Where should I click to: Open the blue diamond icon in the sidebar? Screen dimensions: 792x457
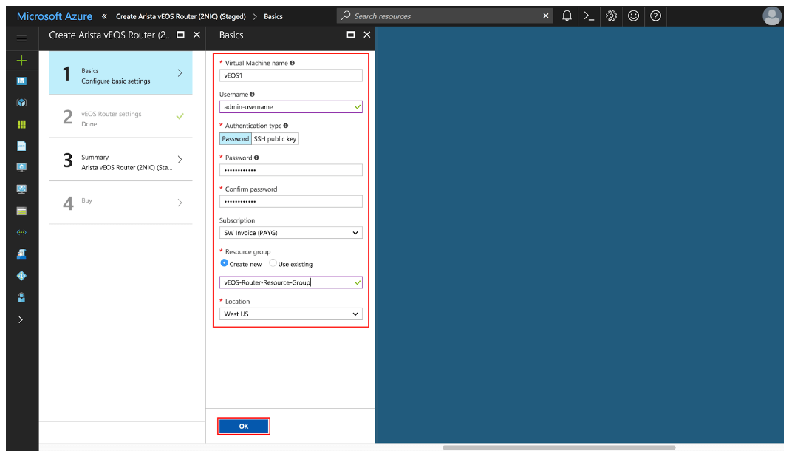21,276
